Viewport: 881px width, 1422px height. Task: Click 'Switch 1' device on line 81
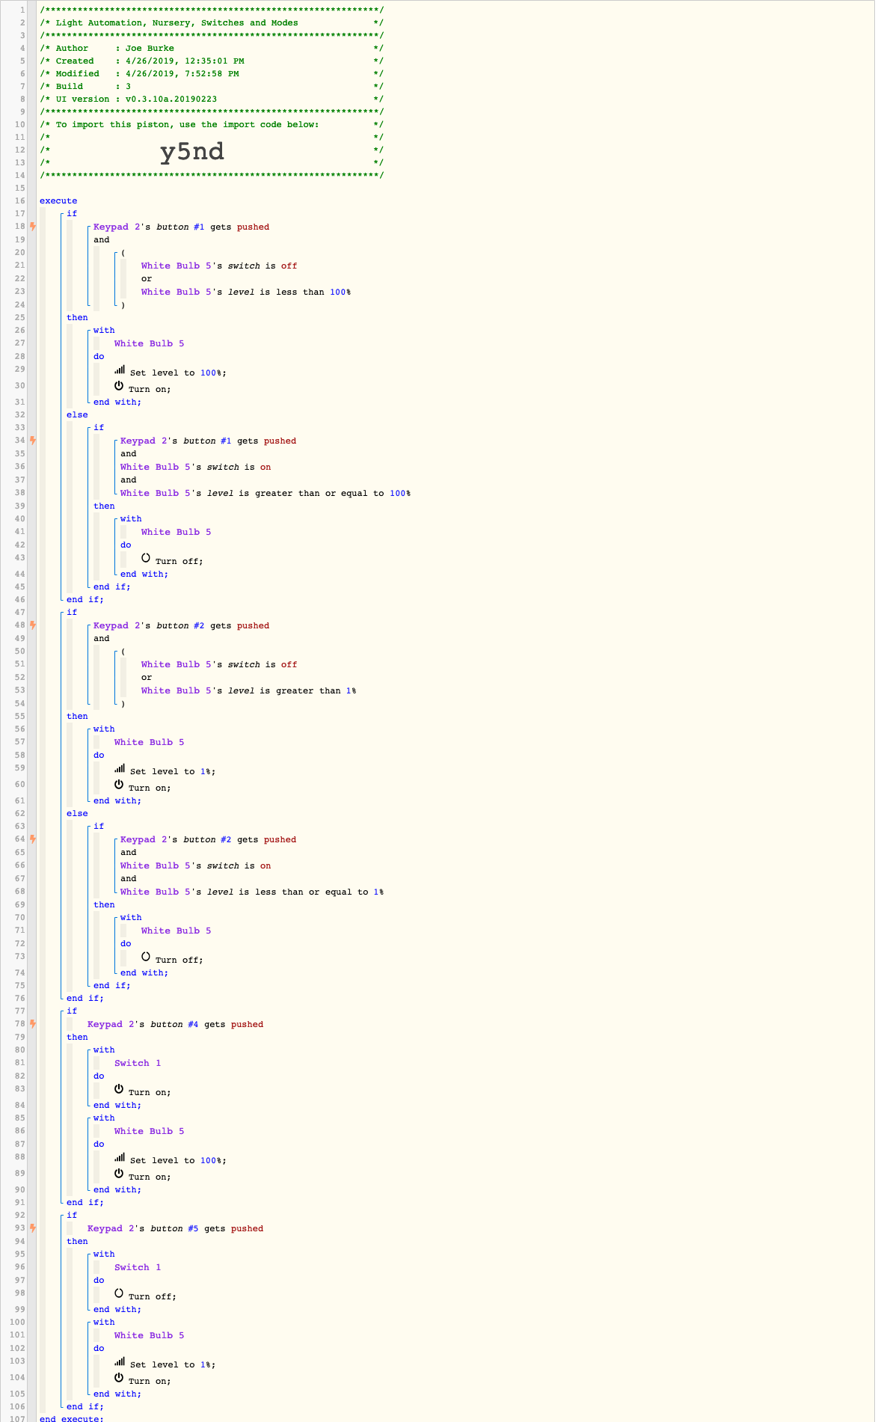(138, 1063)
